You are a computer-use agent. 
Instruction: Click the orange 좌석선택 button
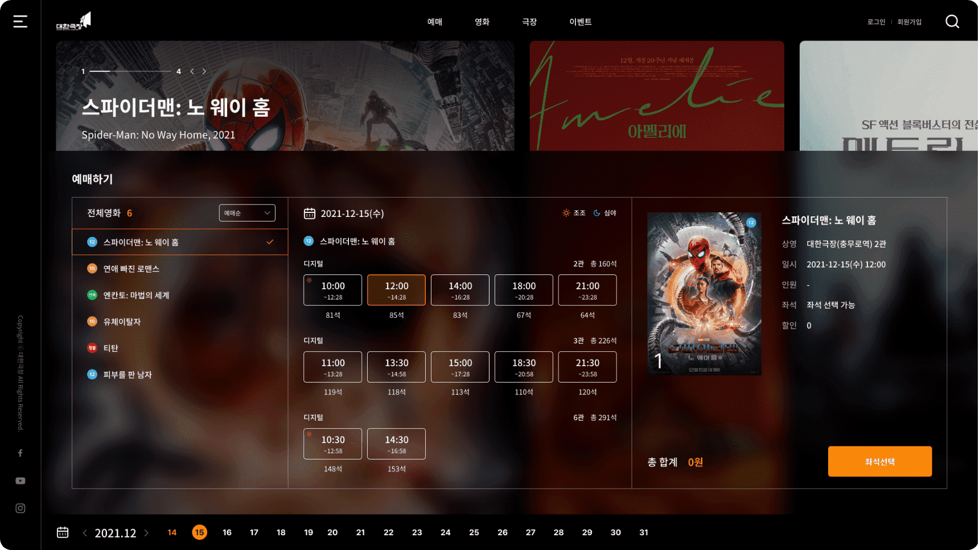pos(880,462)
